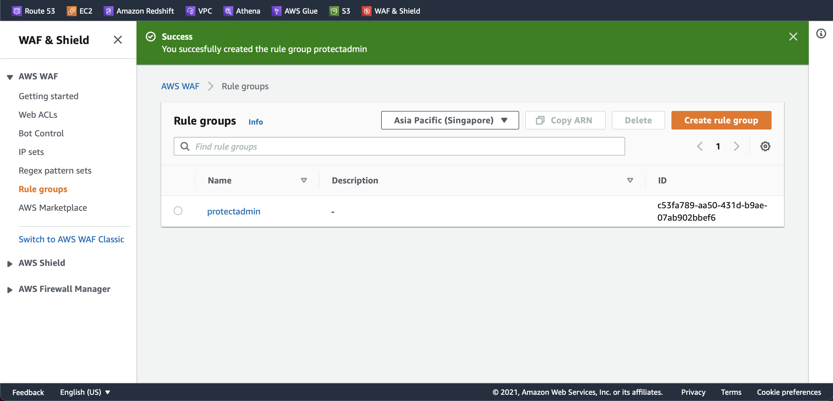The height and width of the screenshot is (401, 833).
Task: Select the rule group ID c53fa789 text
Action: point(712,211)
